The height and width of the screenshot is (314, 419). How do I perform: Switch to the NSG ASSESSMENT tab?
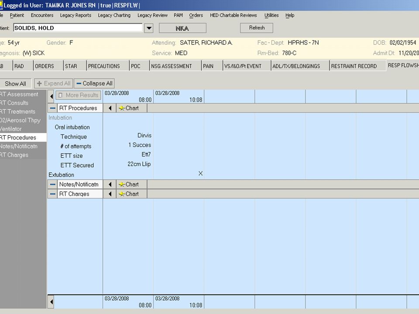coord(175,66)
